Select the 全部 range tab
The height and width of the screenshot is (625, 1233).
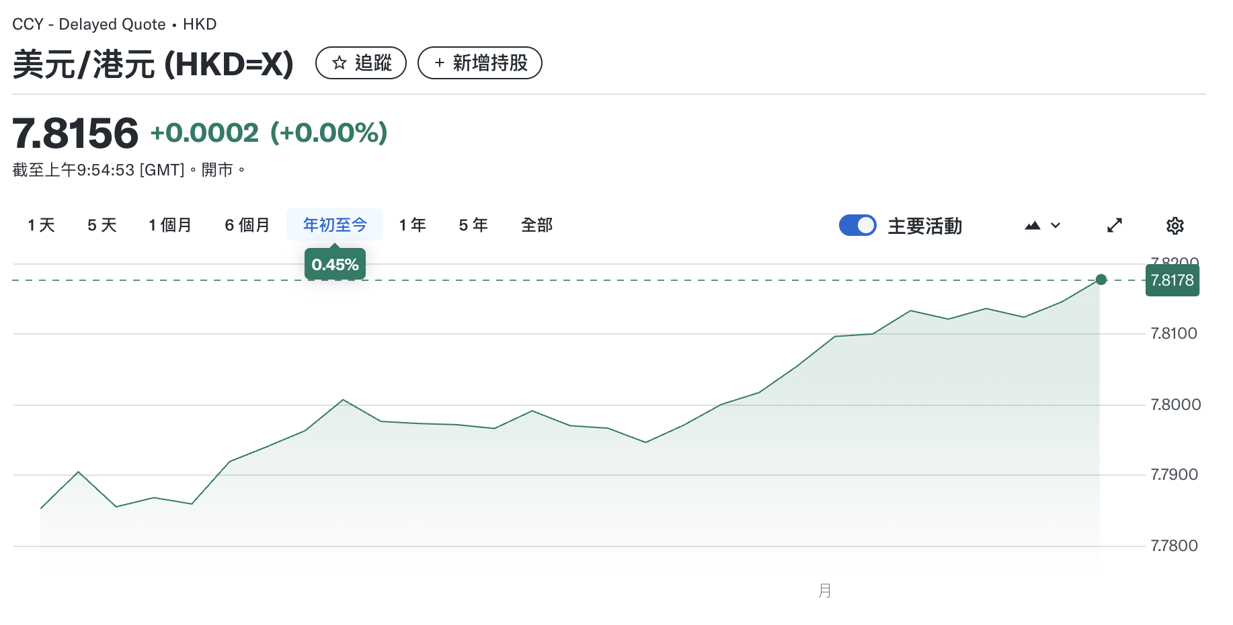tap(536, 225)
